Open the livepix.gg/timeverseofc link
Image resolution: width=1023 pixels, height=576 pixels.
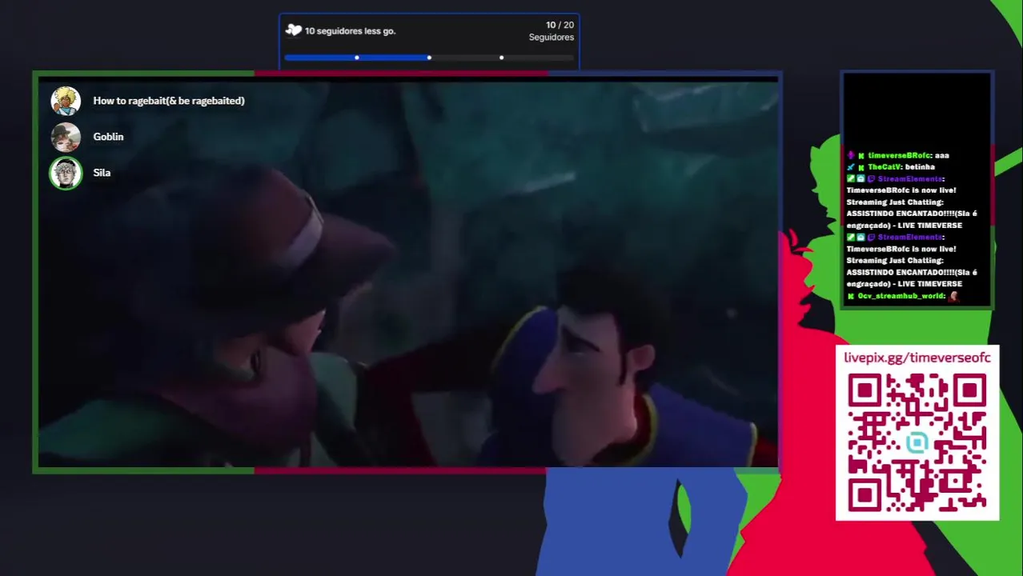tap(917, 358)
